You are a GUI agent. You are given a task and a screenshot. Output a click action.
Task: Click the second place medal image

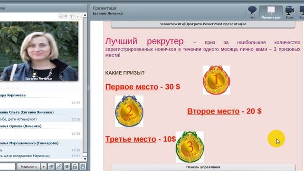[129, 111]
